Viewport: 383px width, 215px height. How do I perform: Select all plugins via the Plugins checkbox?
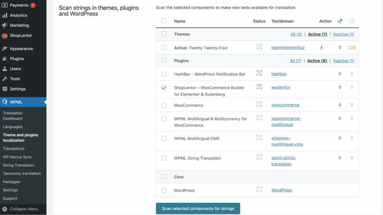(x=163, y=60)
